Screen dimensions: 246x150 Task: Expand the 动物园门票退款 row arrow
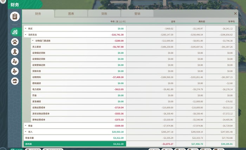[x=33, y=41]
